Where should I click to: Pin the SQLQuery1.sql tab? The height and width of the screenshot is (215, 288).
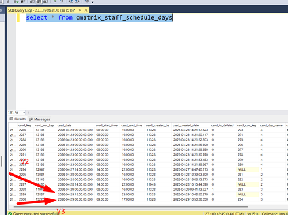point(80,10)
